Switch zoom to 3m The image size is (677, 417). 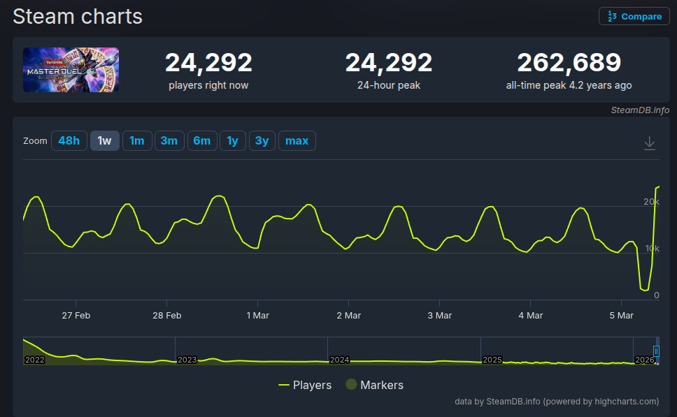coord(169,141)
